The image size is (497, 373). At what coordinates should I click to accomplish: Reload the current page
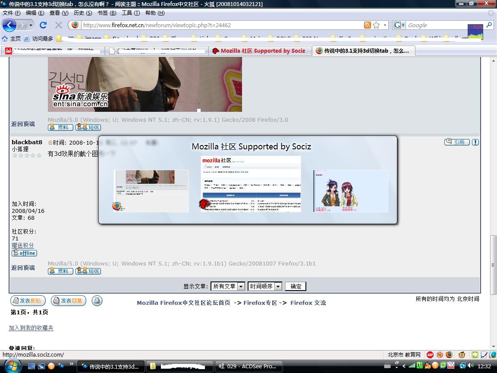[x=43, y=25]
